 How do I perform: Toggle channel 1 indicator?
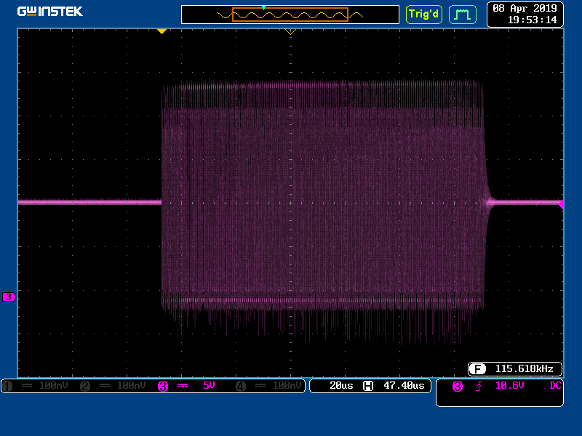pos(7,386)
